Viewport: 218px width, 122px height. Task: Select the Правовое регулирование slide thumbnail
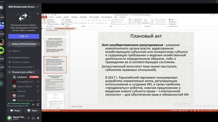[55, 46]
